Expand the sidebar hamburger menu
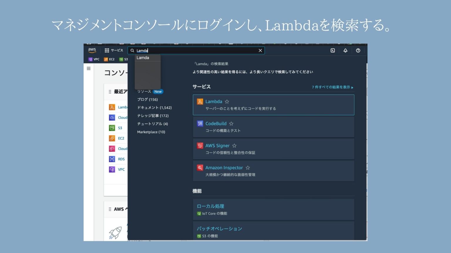451x253 pixels. click(x=88, y=68)
